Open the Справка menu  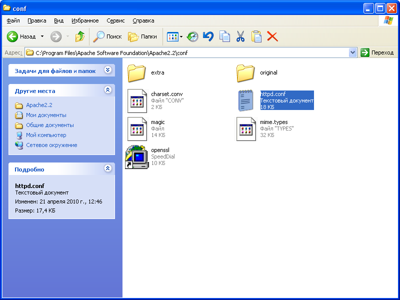click(143, 20)
